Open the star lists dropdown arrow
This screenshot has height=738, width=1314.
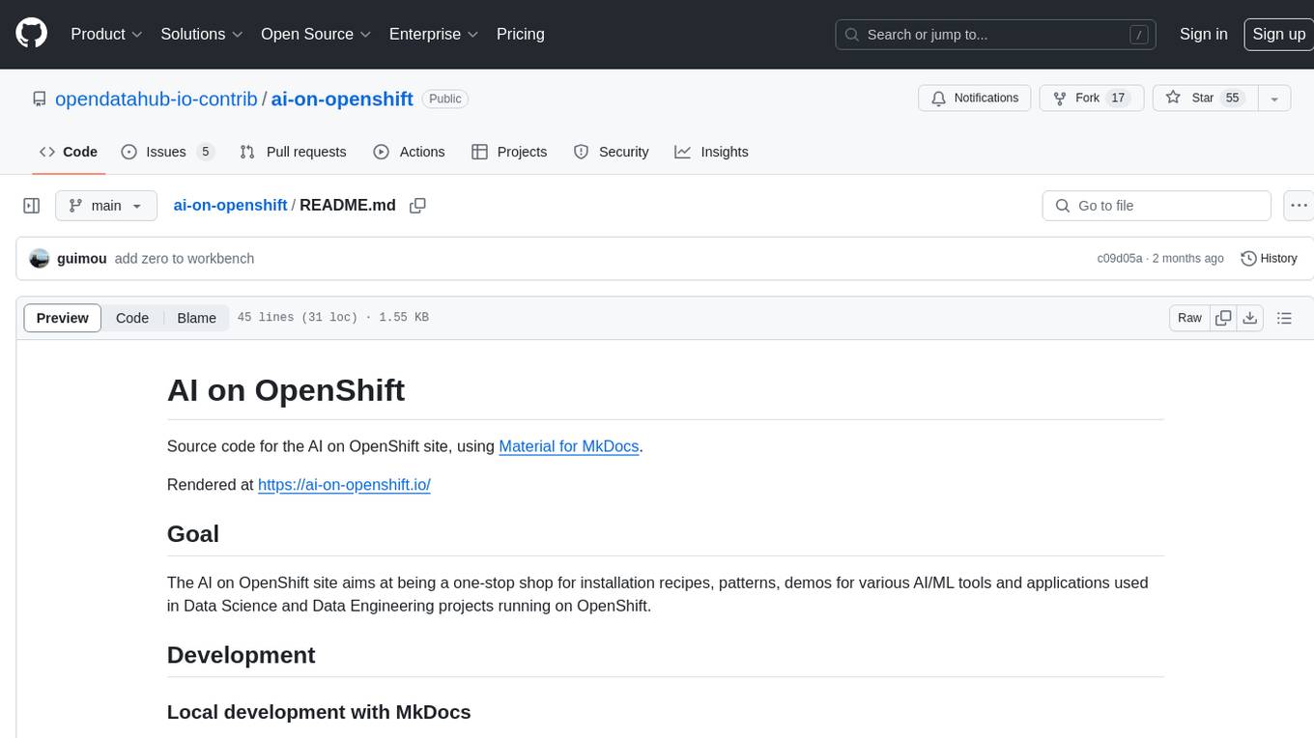tap(1274, 99)
